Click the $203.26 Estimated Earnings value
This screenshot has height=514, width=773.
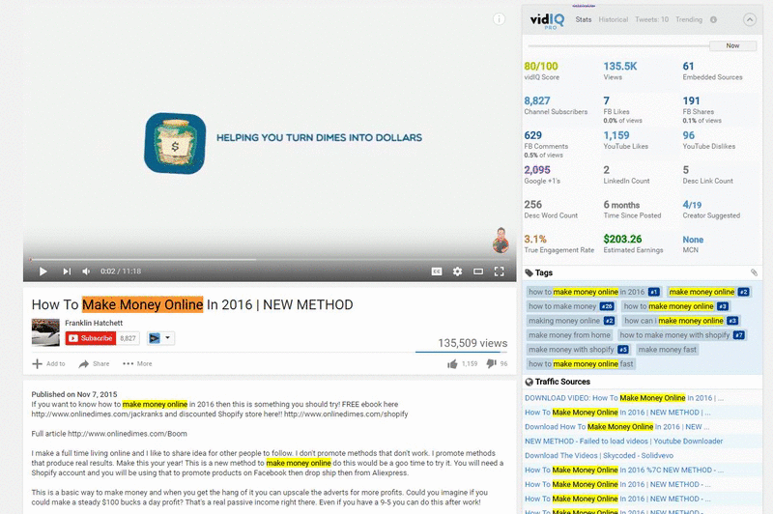pyautogui.click(x=622, y=239)
